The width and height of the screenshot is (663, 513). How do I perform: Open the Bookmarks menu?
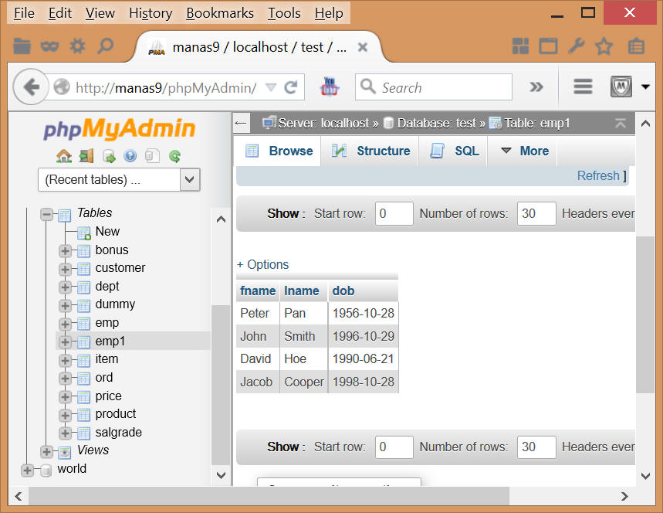tap(220, 13)
